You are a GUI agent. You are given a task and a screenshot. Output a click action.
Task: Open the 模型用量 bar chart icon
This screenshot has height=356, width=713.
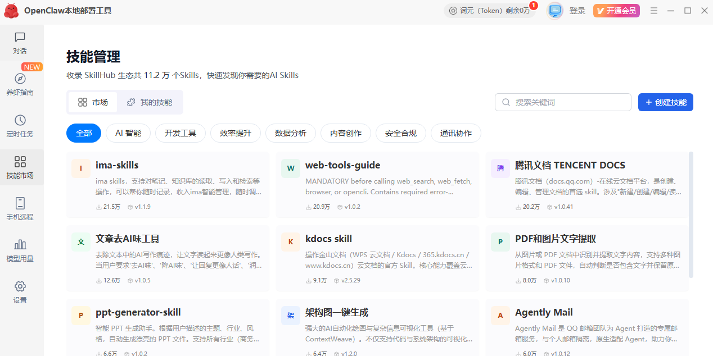pyautogui.click(x=20, y=245)
